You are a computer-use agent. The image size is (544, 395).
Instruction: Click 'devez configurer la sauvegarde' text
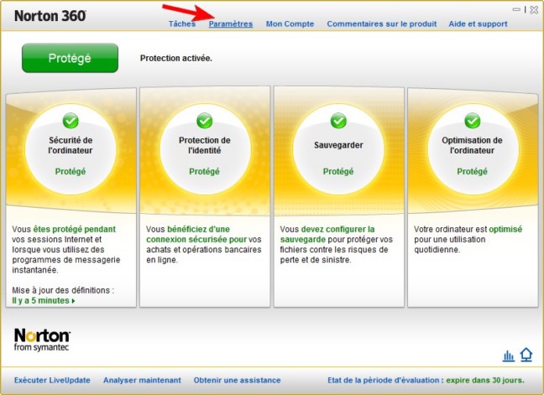(x=327, y=234)
